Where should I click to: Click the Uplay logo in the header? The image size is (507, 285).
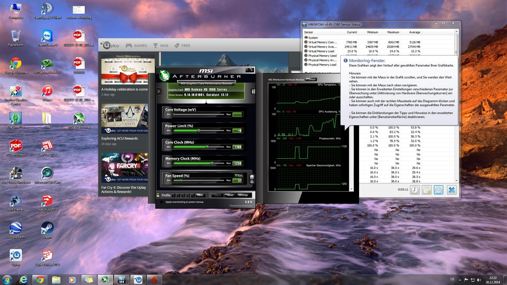coord(110,45)
